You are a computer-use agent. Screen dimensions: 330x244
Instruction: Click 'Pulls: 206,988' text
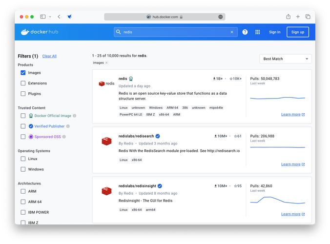[x=262, y=136]
